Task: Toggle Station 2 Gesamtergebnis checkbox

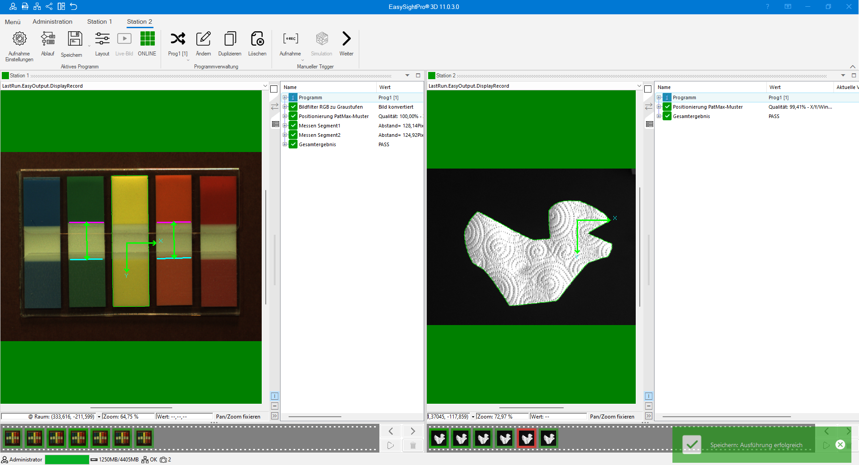Action: tap(667, 116)
